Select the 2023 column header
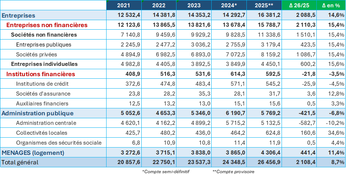346x175 pixels. [194, 5]
